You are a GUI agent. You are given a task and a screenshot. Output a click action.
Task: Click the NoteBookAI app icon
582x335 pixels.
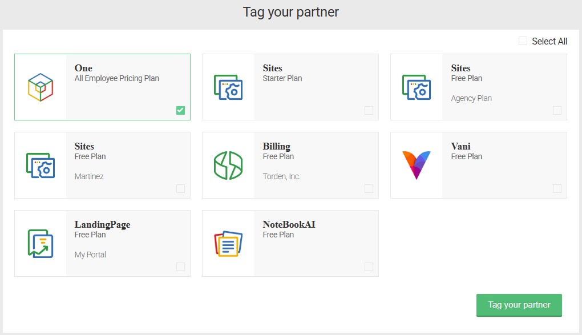pos(228,244)
